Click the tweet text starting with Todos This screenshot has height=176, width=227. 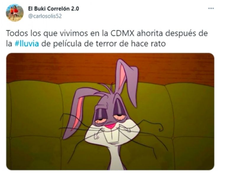point(107,39)
